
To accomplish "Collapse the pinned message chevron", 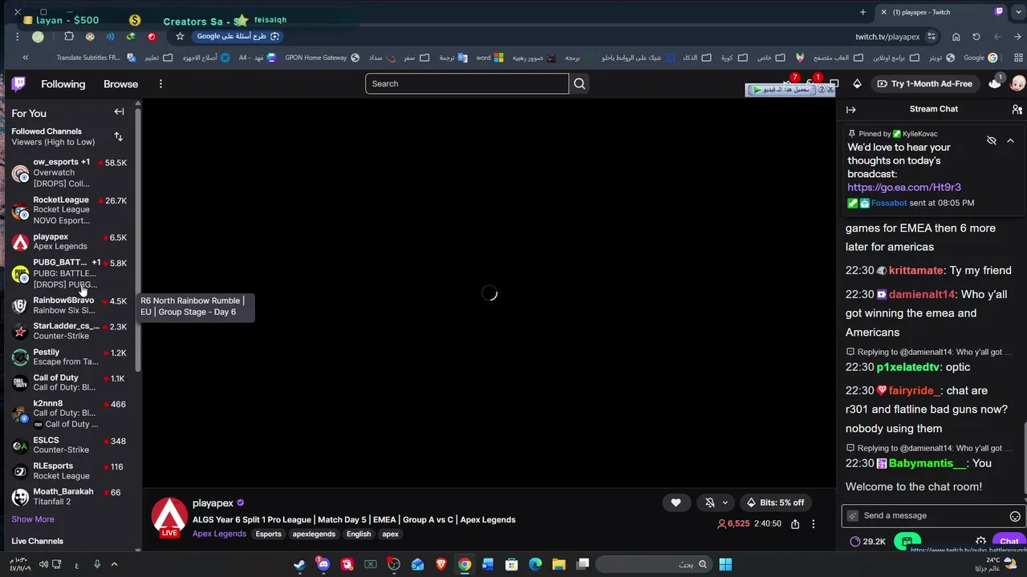I will tap(1010, 140).
